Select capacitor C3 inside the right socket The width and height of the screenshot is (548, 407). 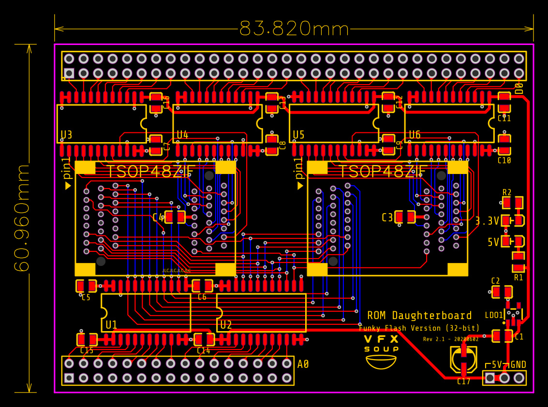[405, 217]
